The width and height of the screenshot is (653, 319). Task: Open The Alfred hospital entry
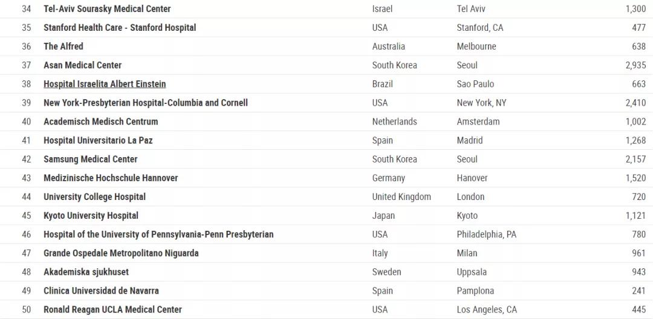63,46
